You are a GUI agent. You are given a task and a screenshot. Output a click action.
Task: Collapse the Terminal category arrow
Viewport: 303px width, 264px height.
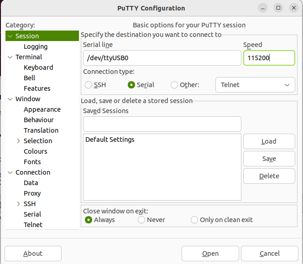(10, 57)
